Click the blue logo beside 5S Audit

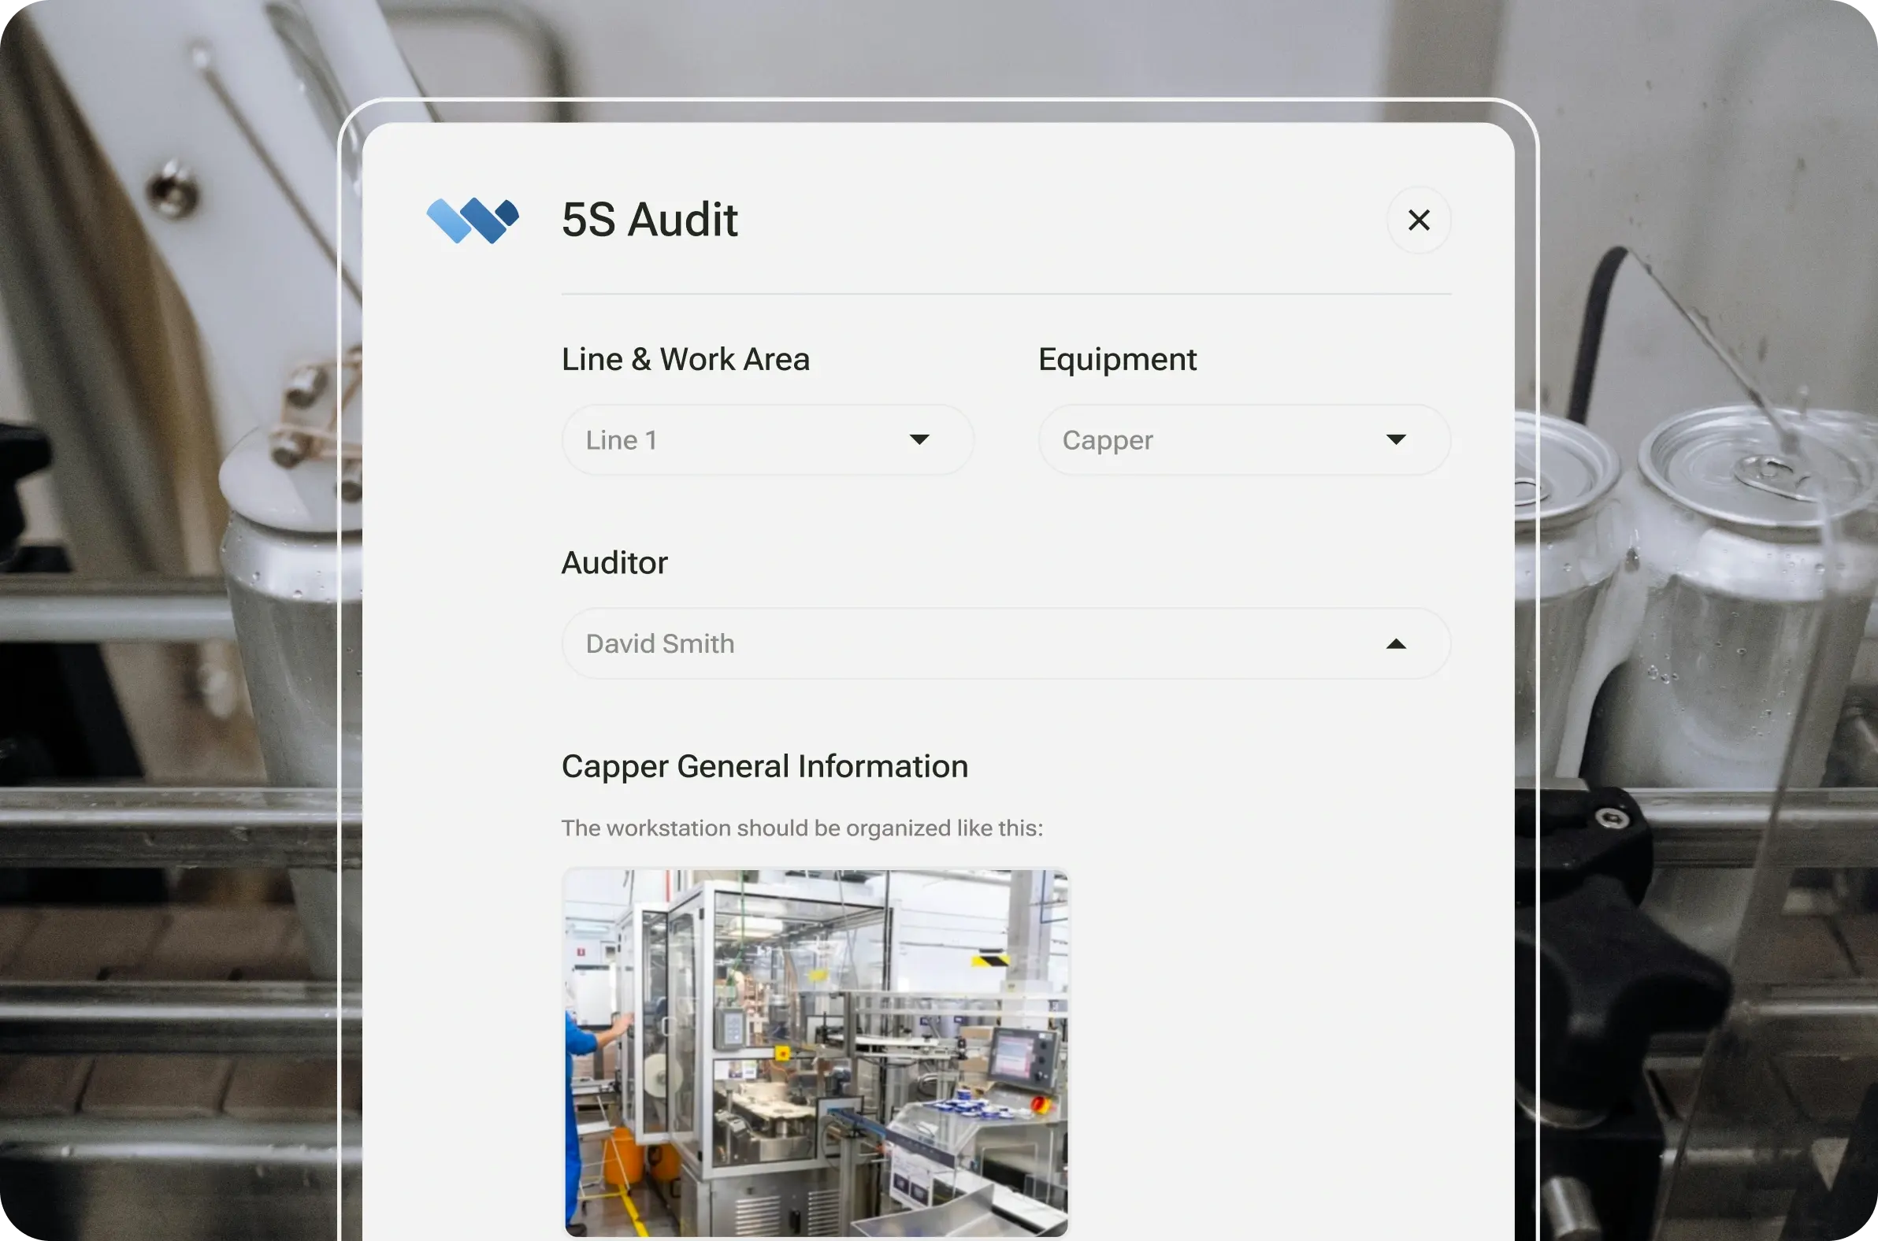click(x=473, y=220)
